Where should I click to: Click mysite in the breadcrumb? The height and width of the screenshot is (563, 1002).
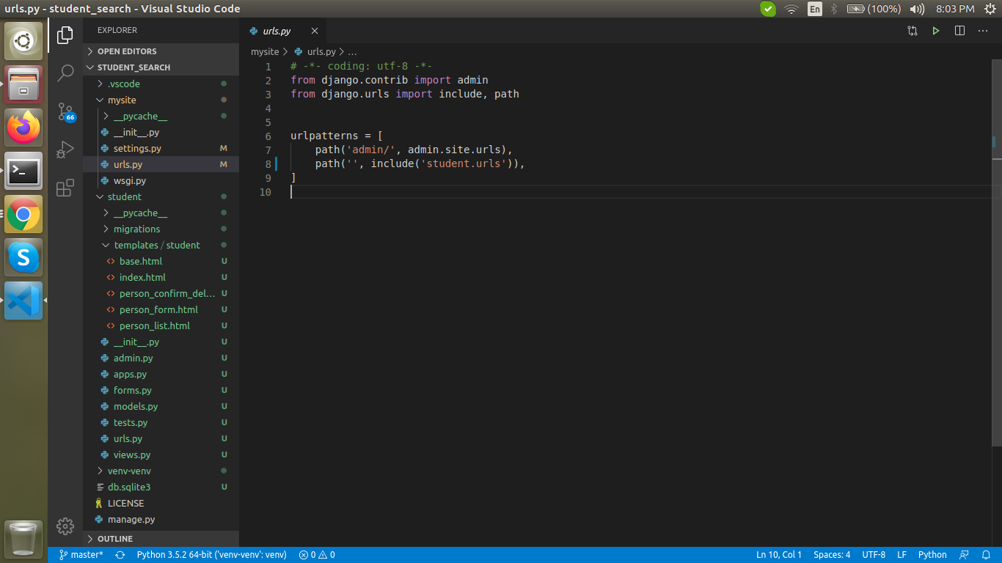(x=265, y=52)
